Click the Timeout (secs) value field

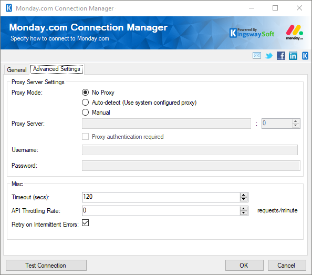point(161,197)
